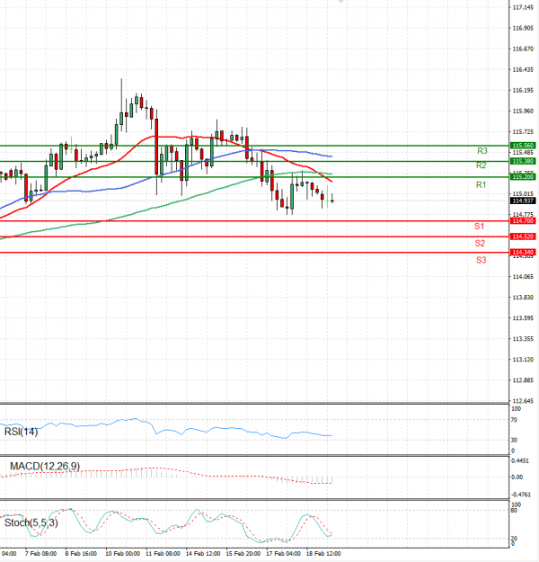The height and width of the screenshot is (562, 539).
Task: Click the 15 Feb 20:00 time label
Action: tap(243, 554)
